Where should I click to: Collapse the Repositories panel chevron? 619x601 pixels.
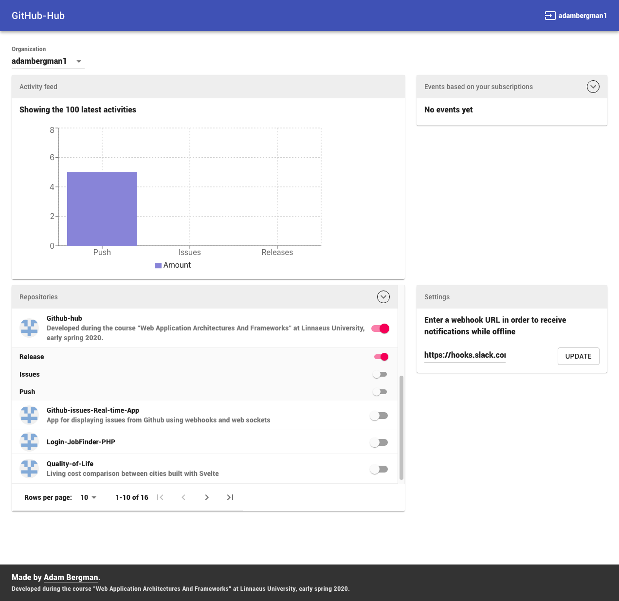(x=383, y=297)
